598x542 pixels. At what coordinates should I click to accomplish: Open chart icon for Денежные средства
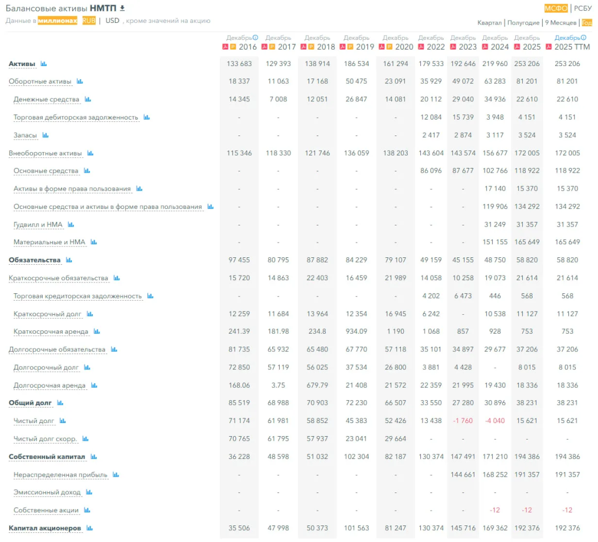88,100
